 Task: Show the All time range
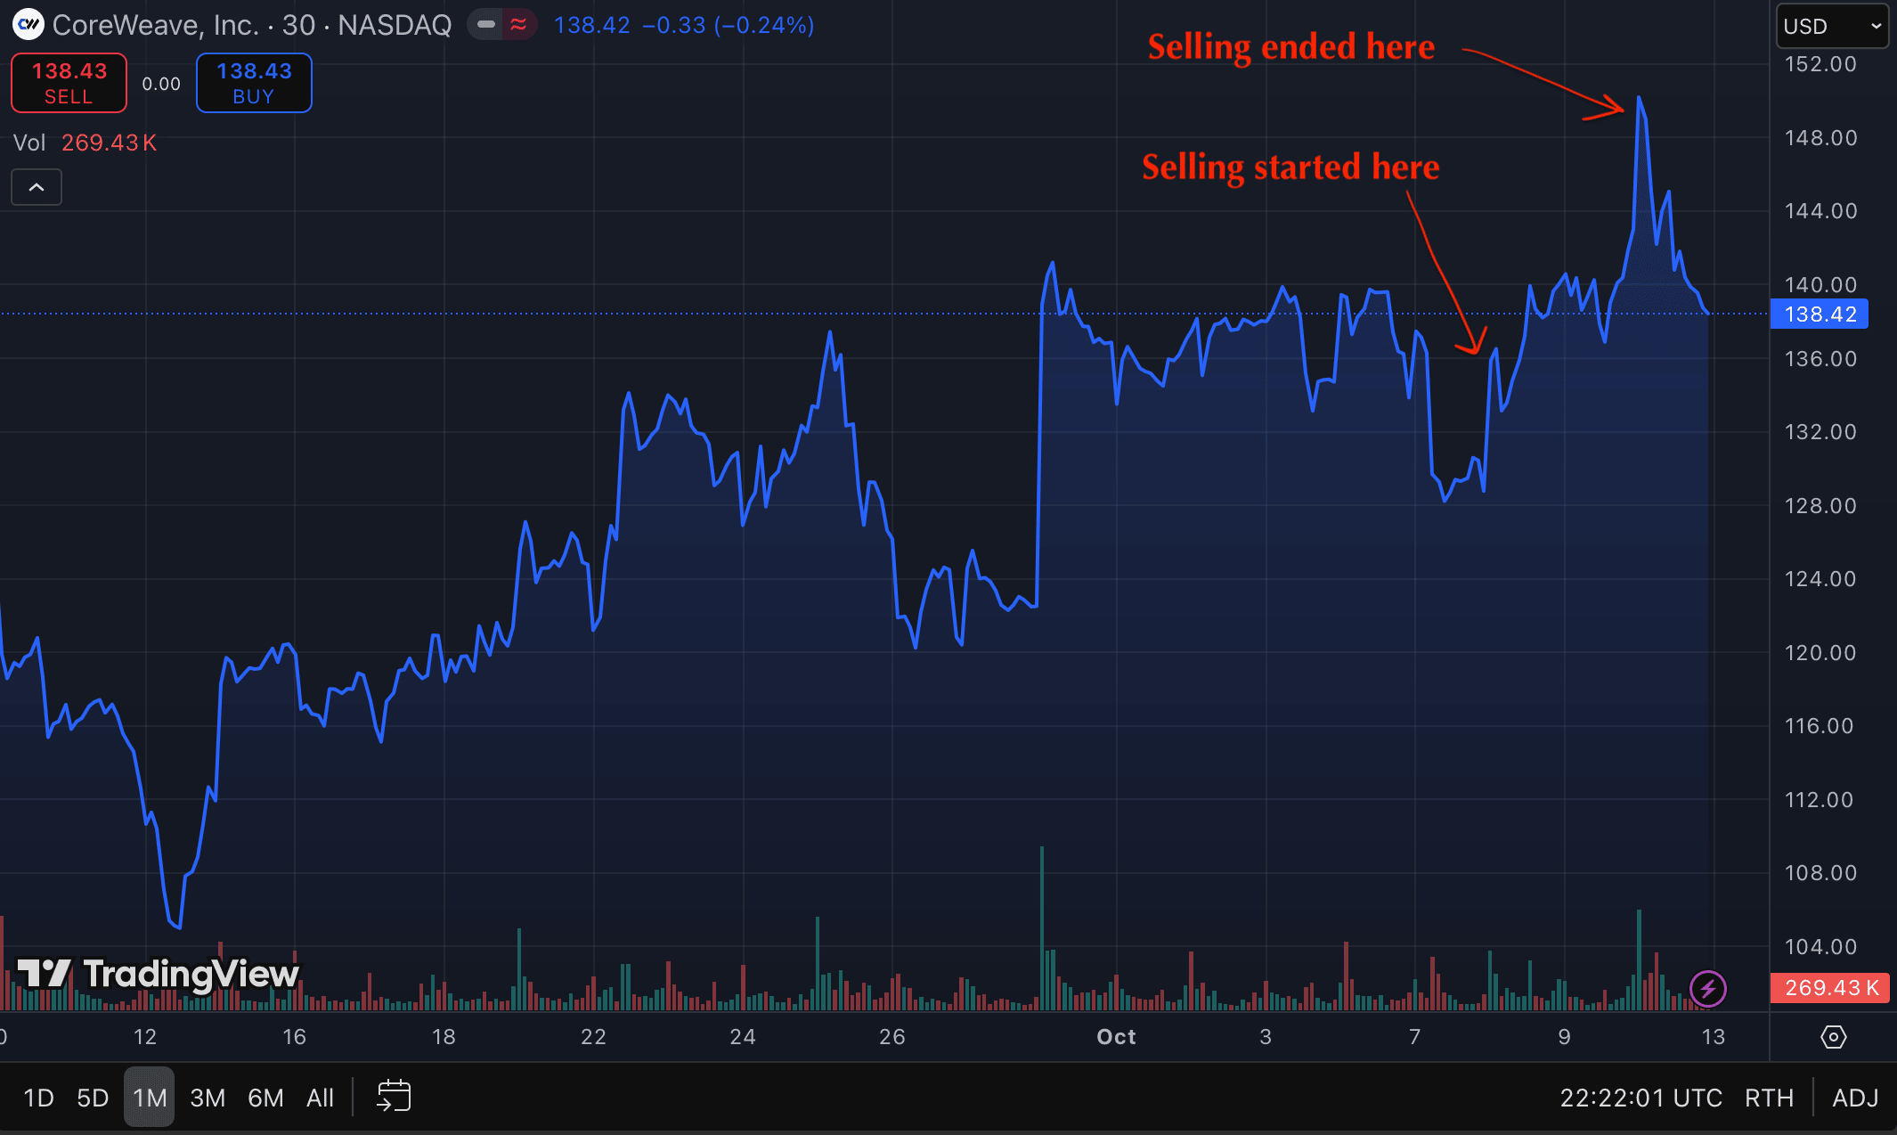point(320,1098)
